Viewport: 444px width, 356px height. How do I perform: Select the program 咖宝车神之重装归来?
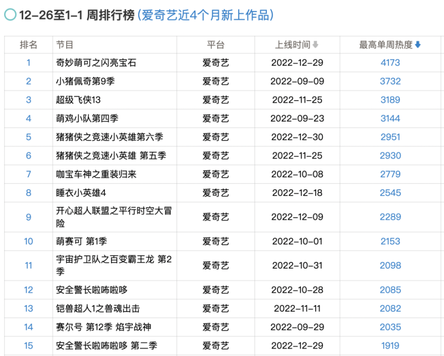pyautogui.click(x=96, y=174)
